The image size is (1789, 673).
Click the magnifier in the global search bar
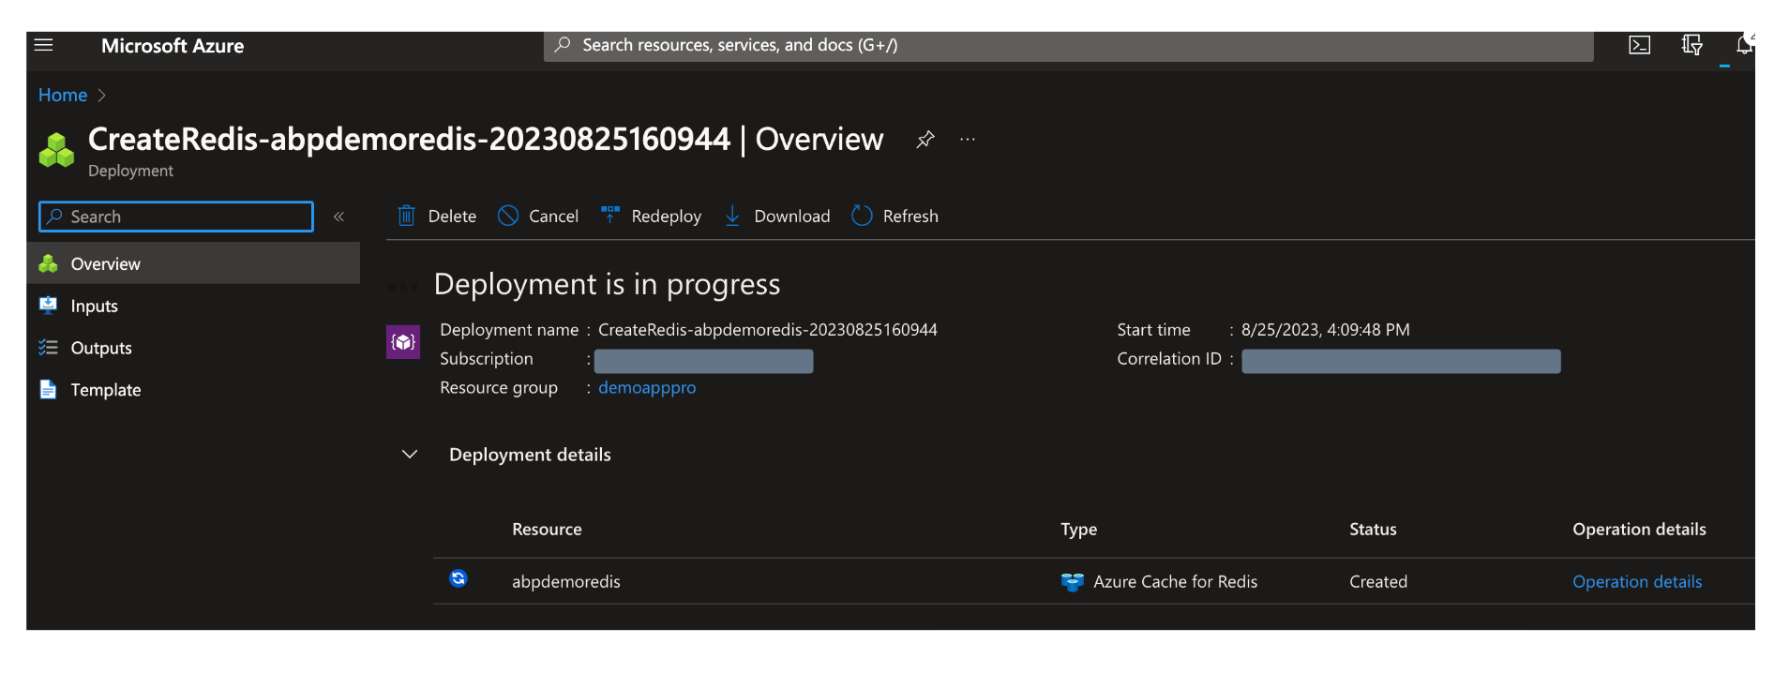point(563,45)
